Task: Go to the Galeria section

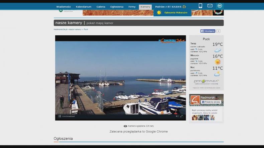Action: pos(101,7)
